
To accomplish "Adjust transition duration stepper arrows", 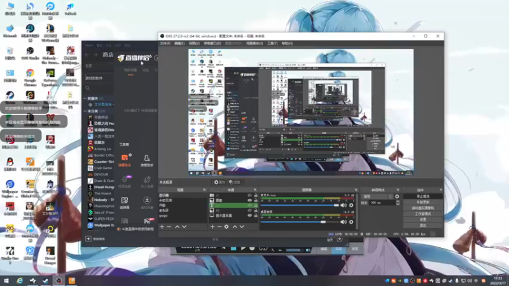I will click(x=398, y=203).
